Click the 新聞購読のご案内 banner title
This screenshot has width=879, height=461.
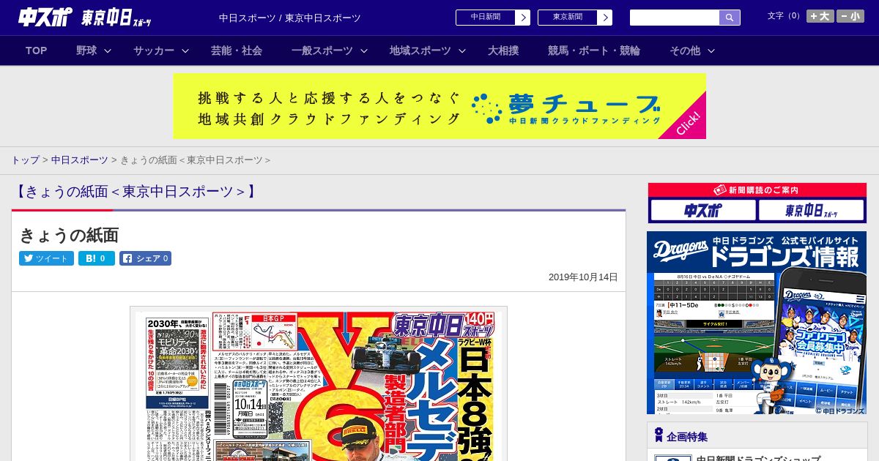[757, 190]
